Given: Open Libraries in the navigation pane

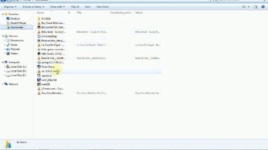Looking at the screenshot, I should (x=13, y=36).
